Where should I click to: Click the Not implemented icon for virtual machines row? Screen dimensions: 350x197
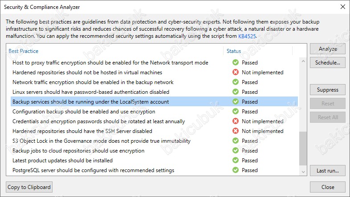pos(236,72)
